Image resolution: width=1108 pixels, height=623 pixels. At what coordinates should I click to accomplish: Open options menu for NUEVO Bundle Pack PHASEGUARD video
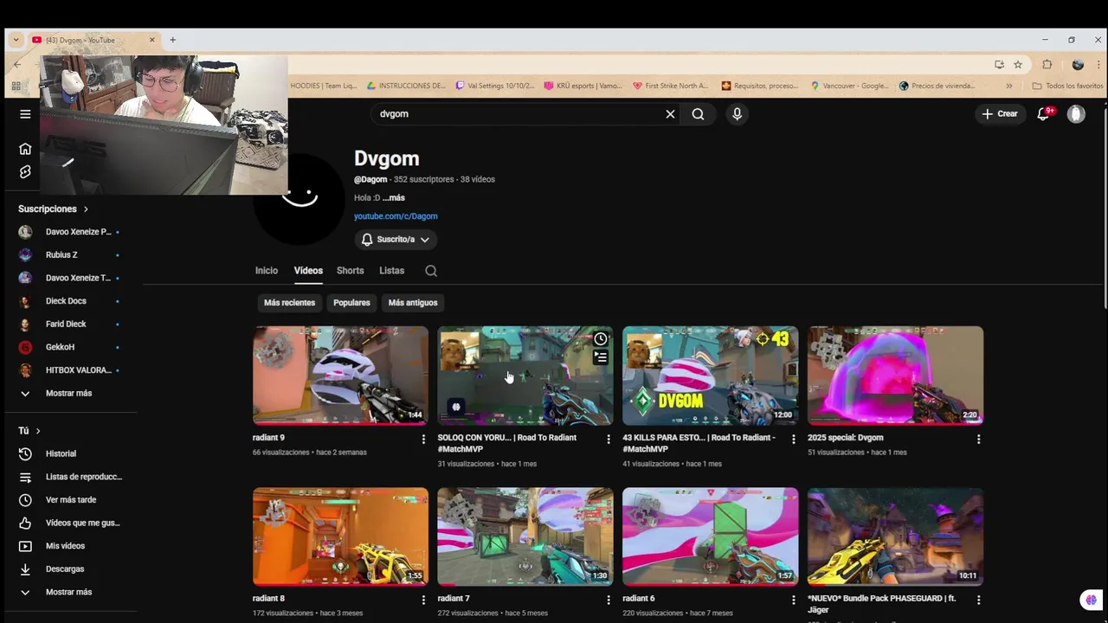[x=979, y=600]
